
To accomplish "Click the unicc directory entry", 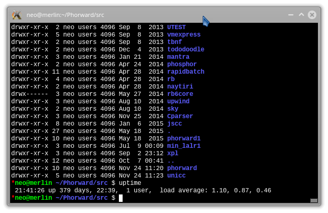I will (x=176, y=175).
